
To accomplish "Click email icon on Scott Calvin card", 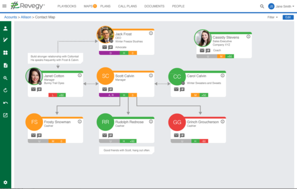I will [104, 89].
